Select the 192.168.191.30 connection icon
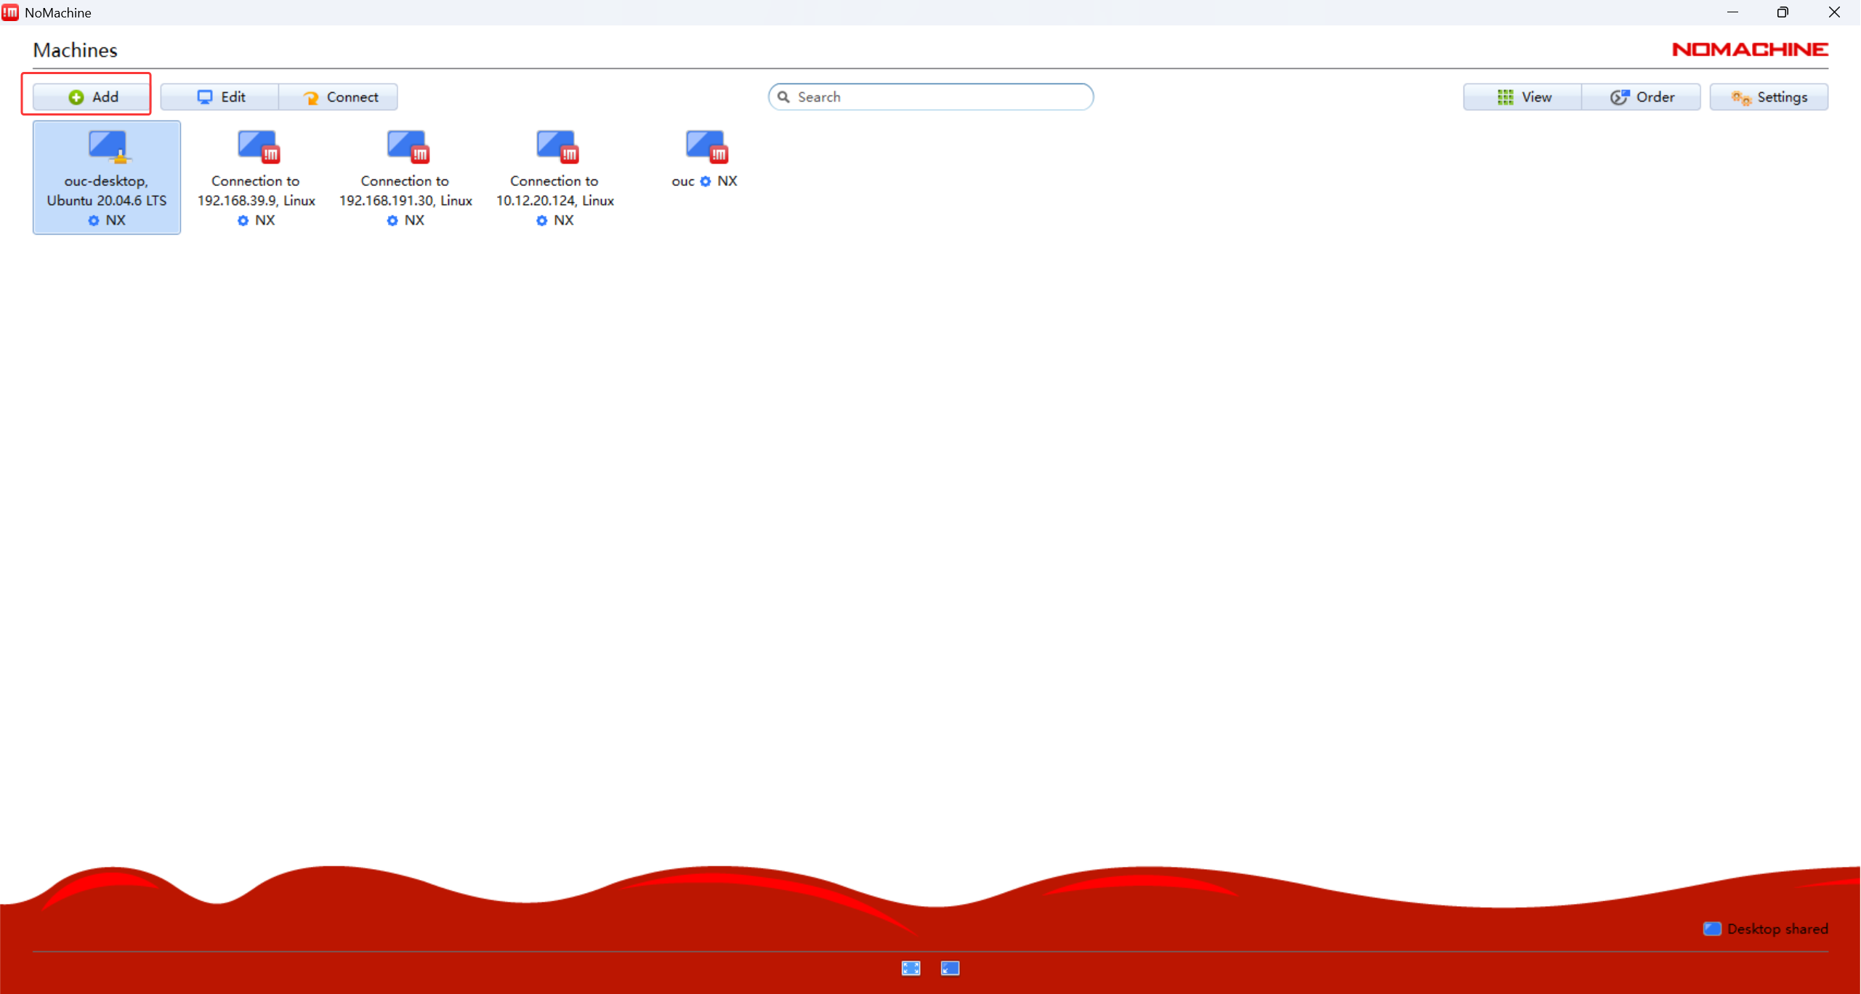 407,147
